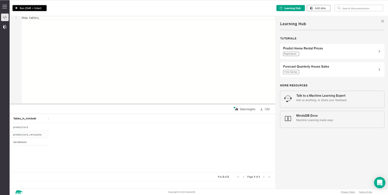Image resolution: width=388 pixels, height=195 pixels.
Task: Click the Learning Hub button
Action: coord(290,8)
